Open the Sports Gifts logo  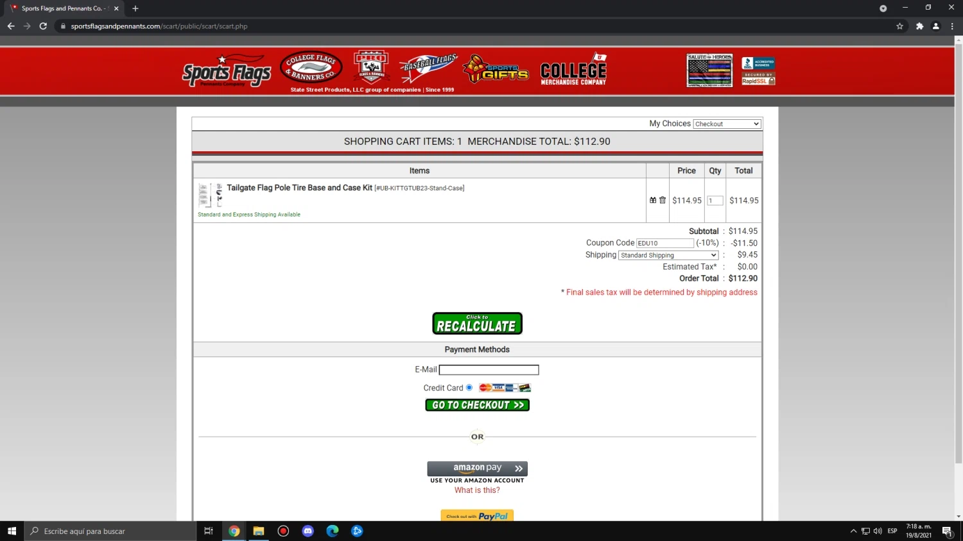coord(496,69)
